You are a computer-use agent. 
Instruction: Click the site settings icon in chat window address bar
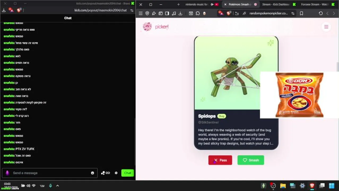click(132, 10)
